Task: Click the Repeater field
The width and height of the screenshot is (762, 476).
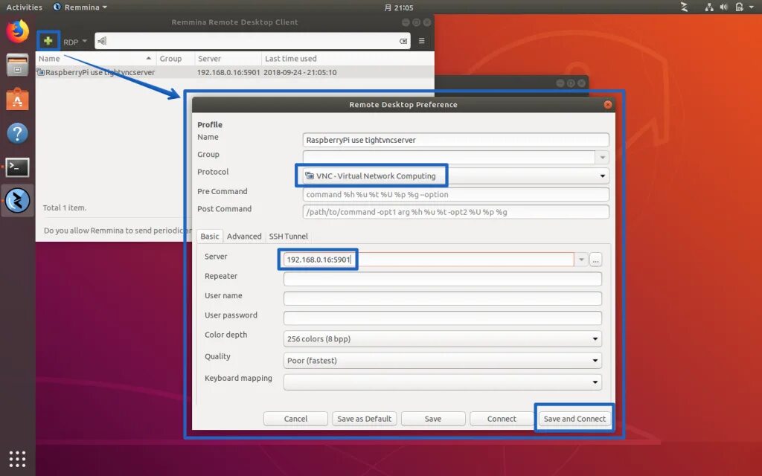Action: [442, 279]
